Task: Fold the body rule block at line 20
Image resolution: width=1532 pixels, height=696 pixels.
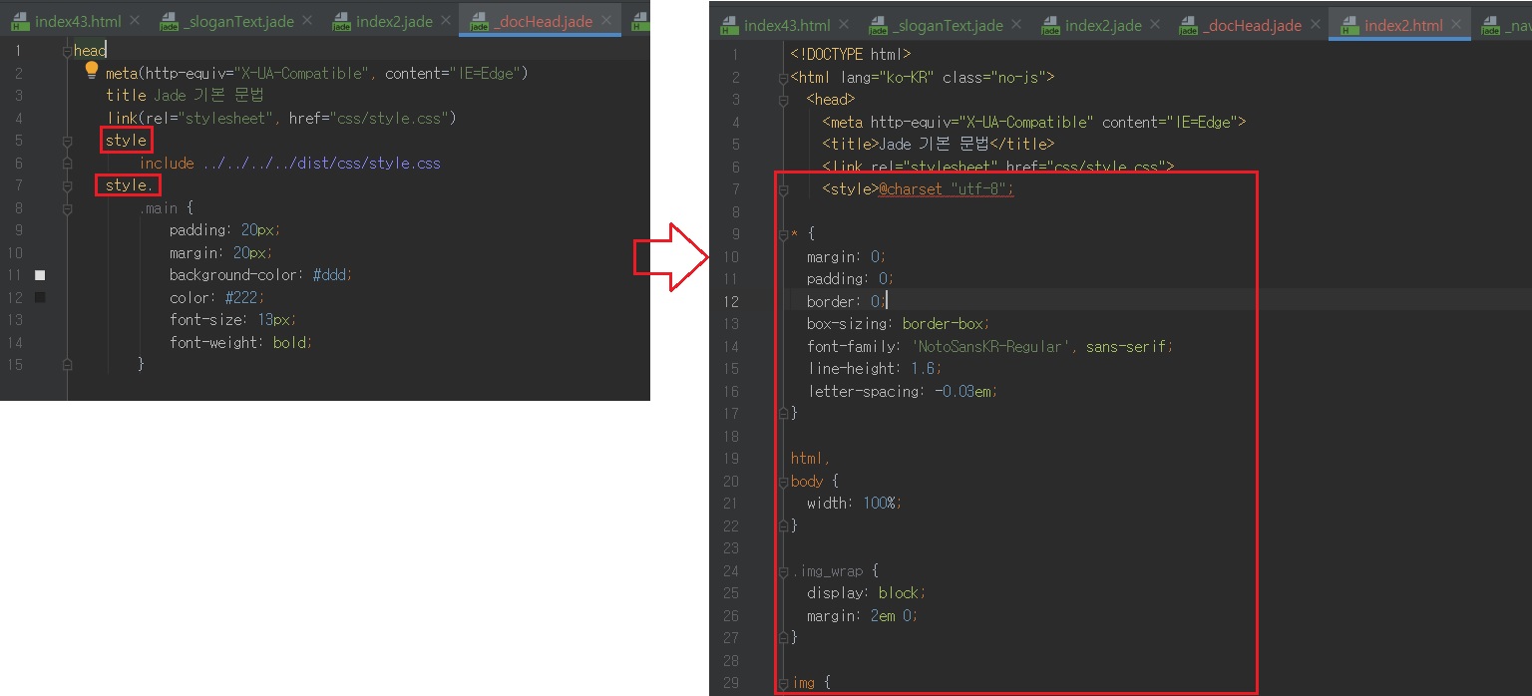Action: 784,482
